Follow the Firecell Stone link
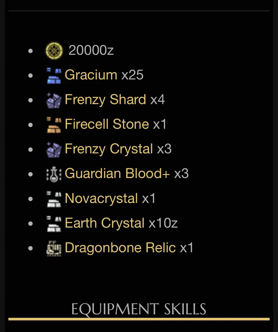Image resolution: width=278 pixels, height=332 pixels. pyautogui.click(x=107, y=124)
